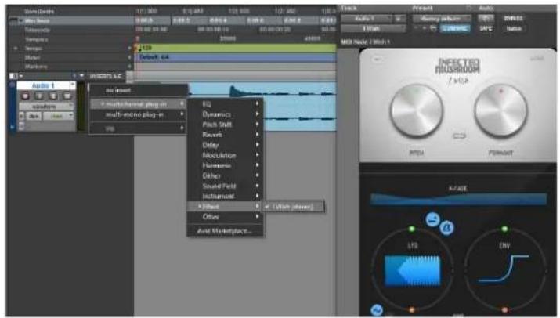Record-enable the Audio 1 track
This screenshot has width=560, height=318.
25,96
